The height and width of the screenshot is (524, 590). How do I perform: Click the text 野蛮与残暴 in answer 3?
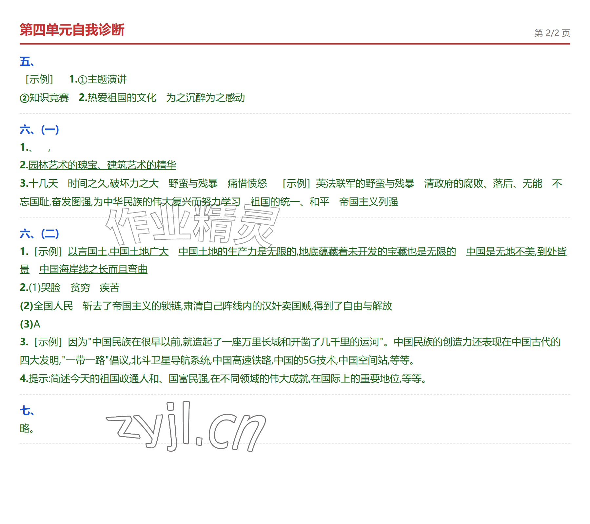click(x=193, y=183)
